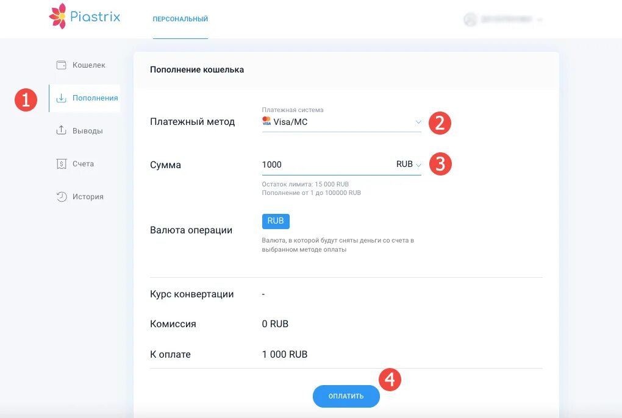
Task: Click the Валюта, в которой будут сняты hint
Action: coord(338,245)
